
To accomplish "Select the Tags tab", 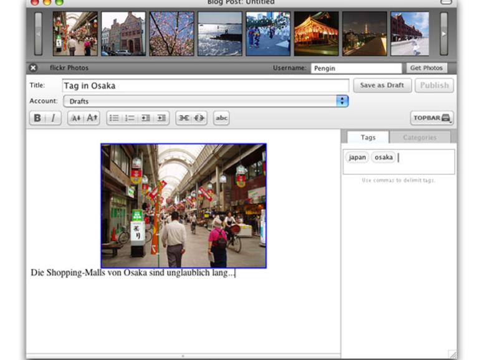I will point(368,138).
